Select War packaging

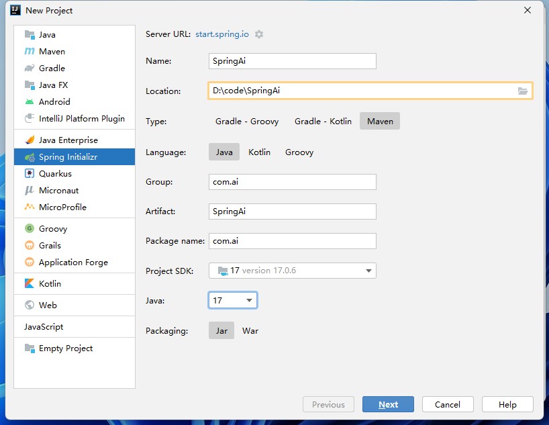pos(250,331)
